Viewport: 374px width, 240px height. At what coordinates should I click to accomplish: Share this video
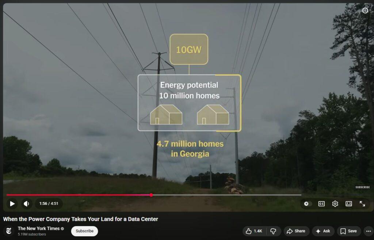pyautogui.click(x=296, y=231)
